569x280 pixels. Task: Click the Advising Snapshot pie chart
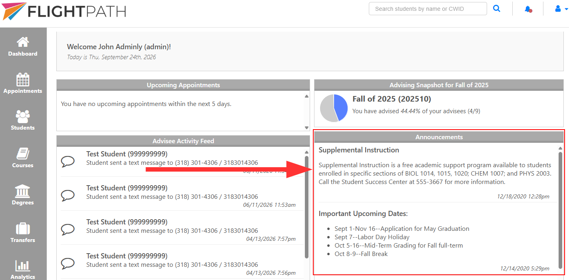pos(334,108)
